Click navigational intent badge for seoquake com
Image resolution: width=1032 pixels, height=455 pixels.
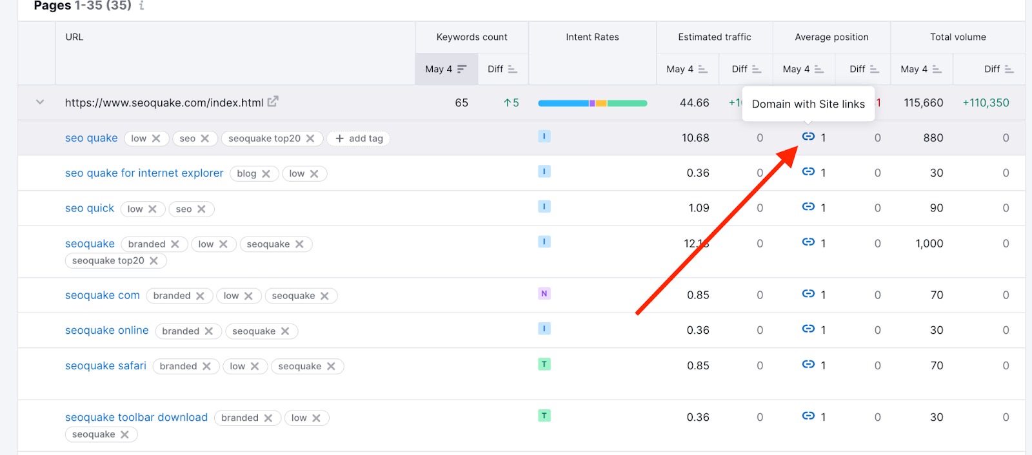click(544, 294)
